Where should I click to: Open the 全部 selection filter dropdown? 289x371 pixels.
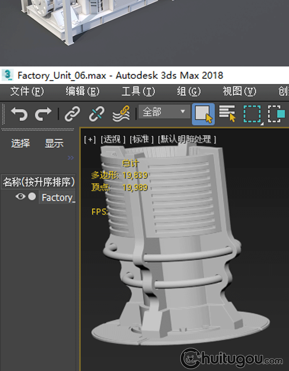[164, 112]
